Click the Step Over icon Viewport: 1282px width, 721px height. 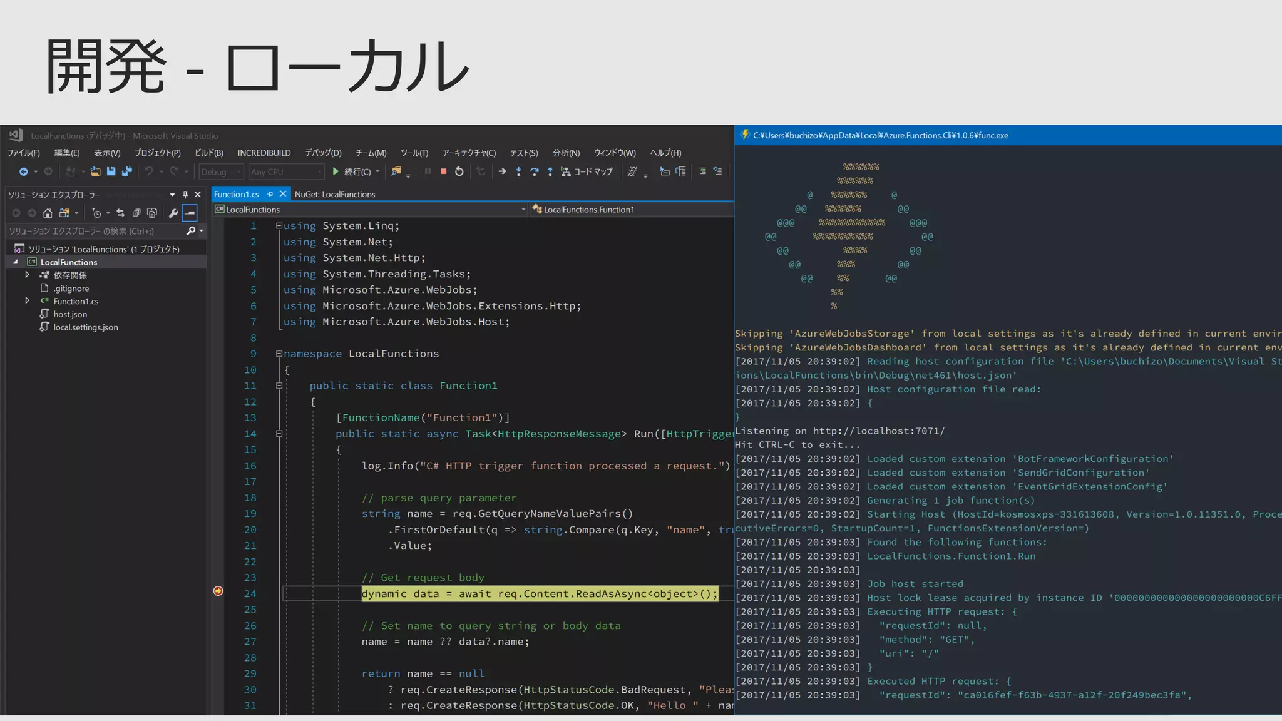(534, 171)
